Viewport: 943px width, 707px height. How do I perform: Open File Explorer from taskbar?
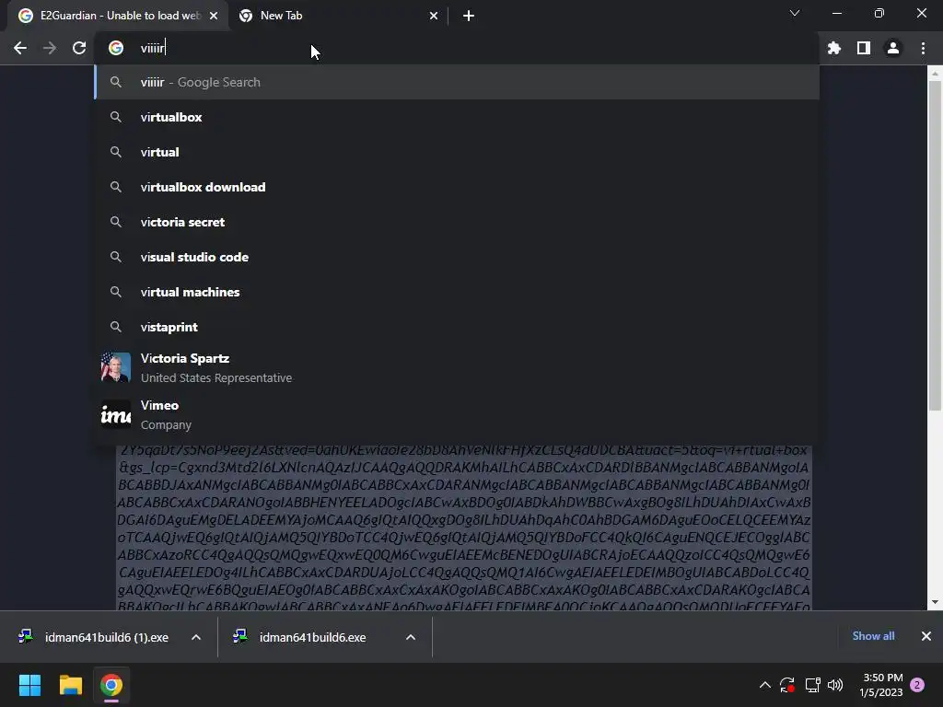point(70,685)
